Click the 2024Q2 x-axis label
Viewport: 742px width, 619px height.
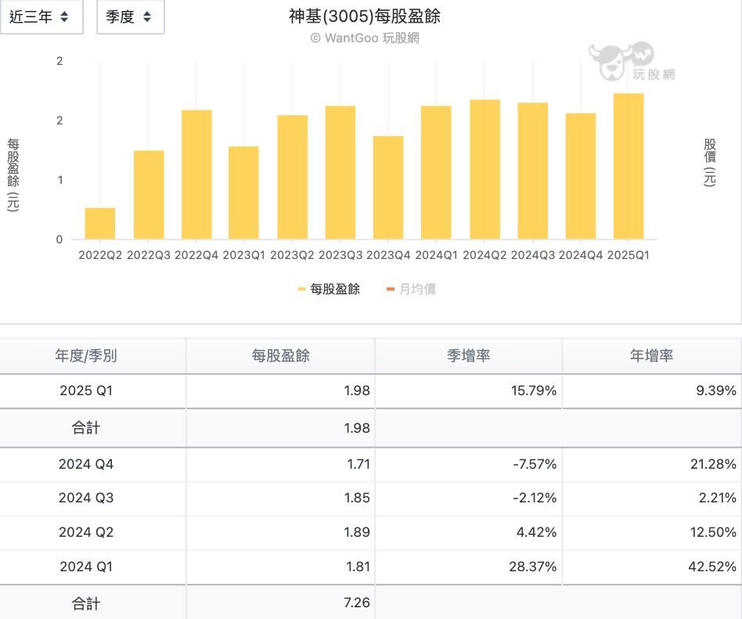(x=484, y=255)
